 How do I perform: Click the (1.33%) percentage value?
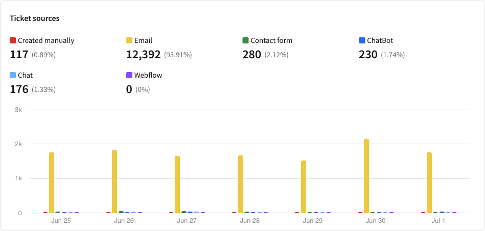click(x=43, y=89)
